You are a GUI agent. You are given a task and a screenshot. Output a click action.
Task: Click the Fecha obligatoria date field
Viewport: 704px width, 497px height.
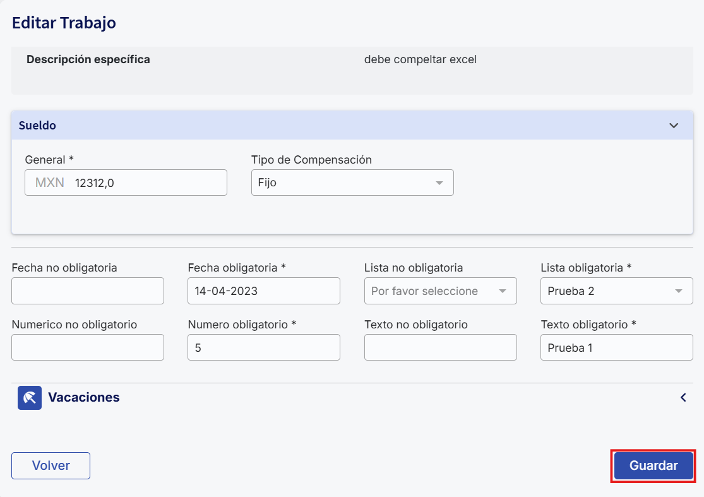pos(263,291)
